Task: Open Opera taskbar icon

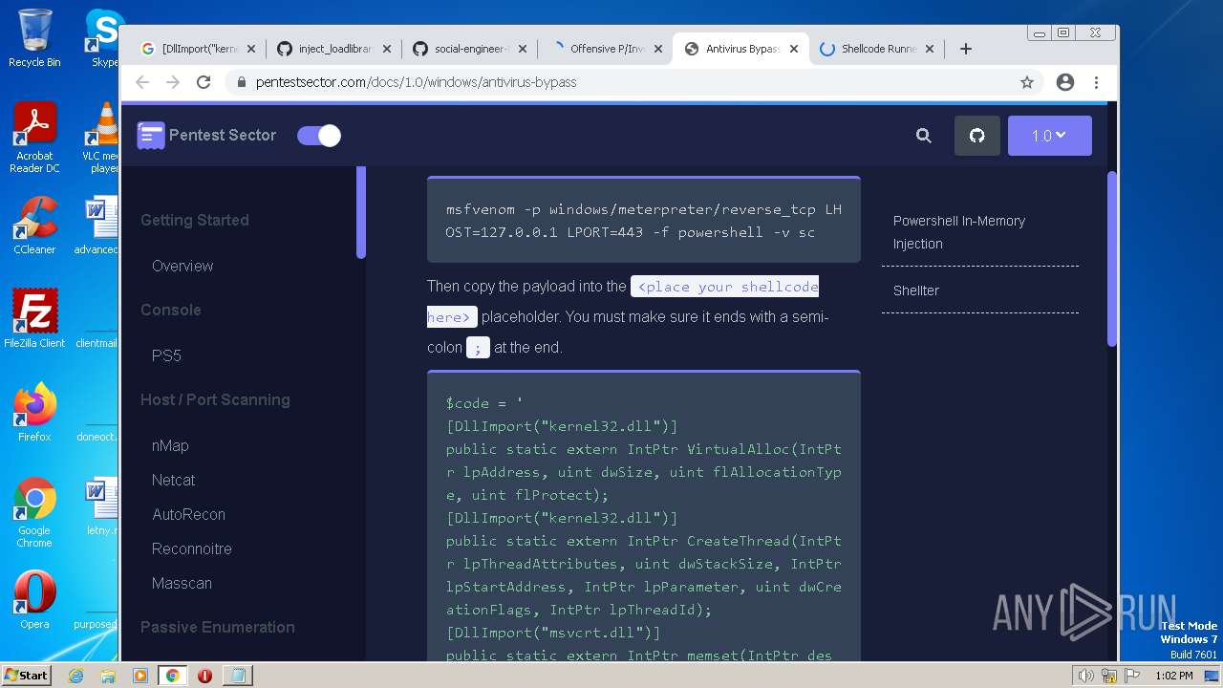Action: tap(204, 676)
